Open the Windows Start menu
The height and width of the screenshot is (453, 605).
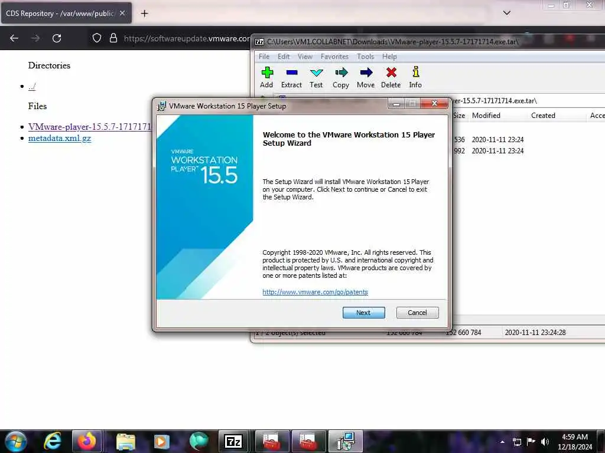click(15, 441)
